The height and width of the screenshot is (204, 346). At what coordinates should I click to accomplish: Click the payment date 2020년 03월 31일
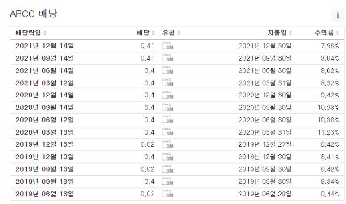tap(265, 132)
